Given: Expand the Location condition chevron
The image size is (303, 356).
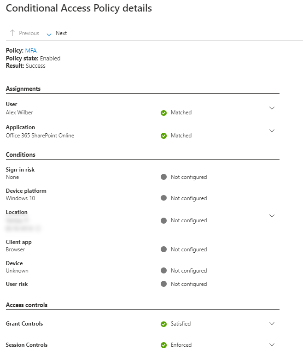Looking at the screenshot, I should [x=272, y=215].
